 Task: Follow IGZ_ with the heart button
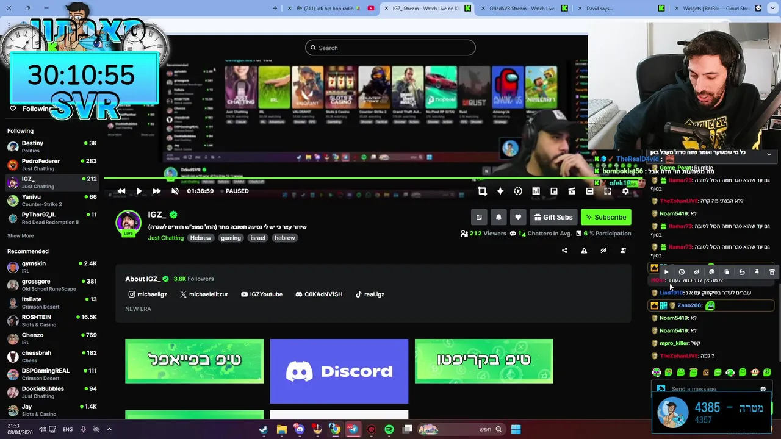tap(518, 217)
